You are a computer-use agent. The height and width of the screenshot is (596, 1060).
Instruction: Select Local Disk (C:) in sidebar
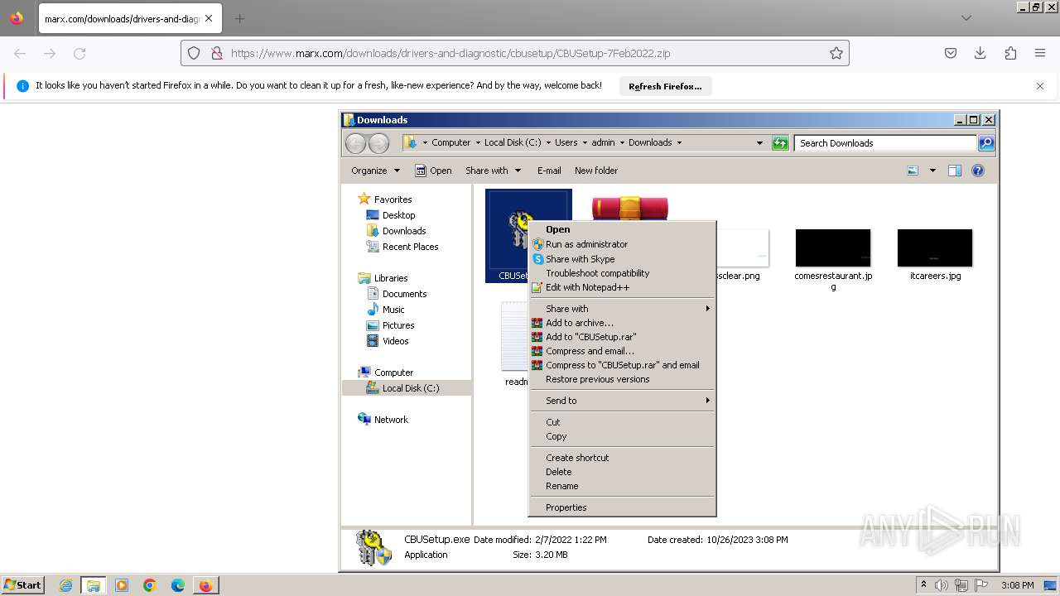coord(403,388)
